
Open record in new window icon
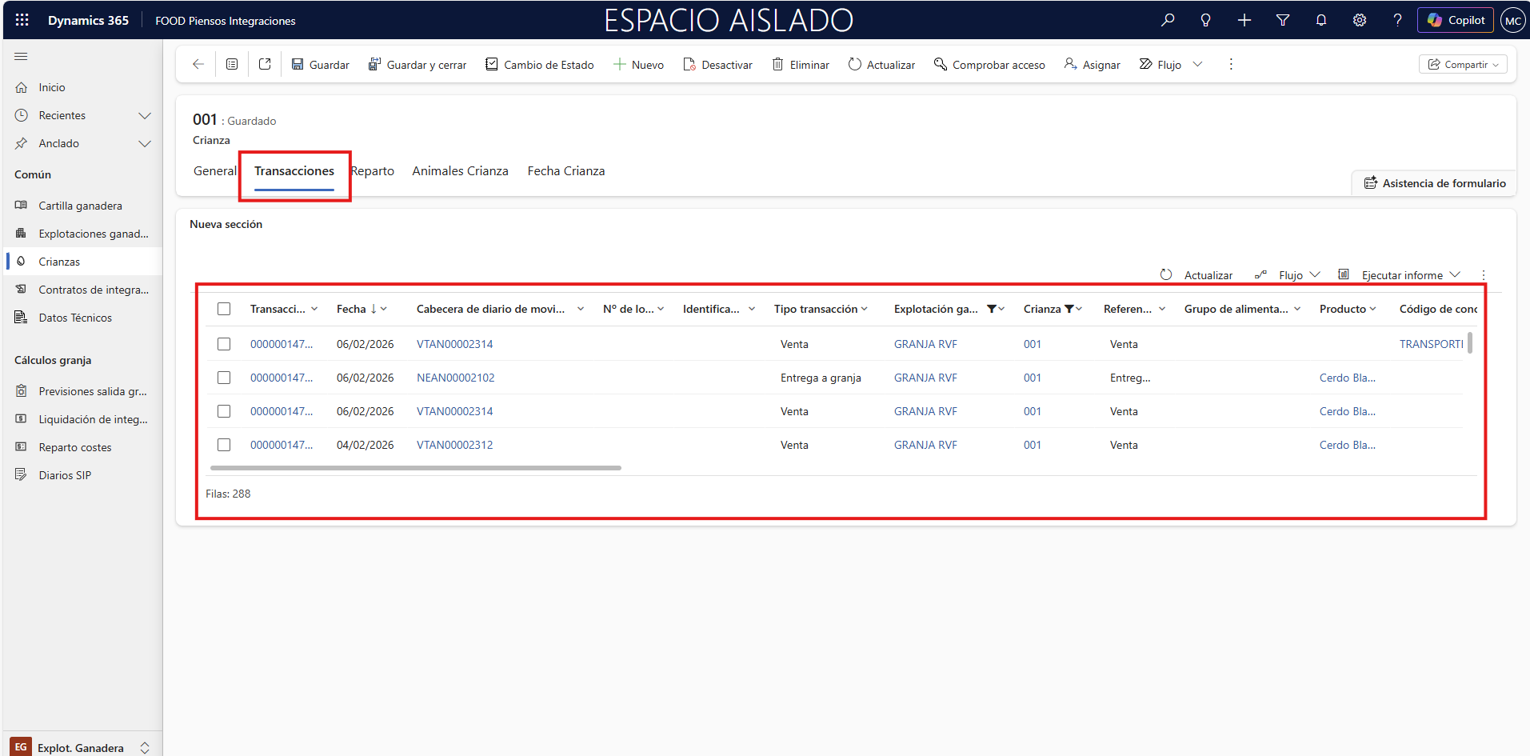265,64
